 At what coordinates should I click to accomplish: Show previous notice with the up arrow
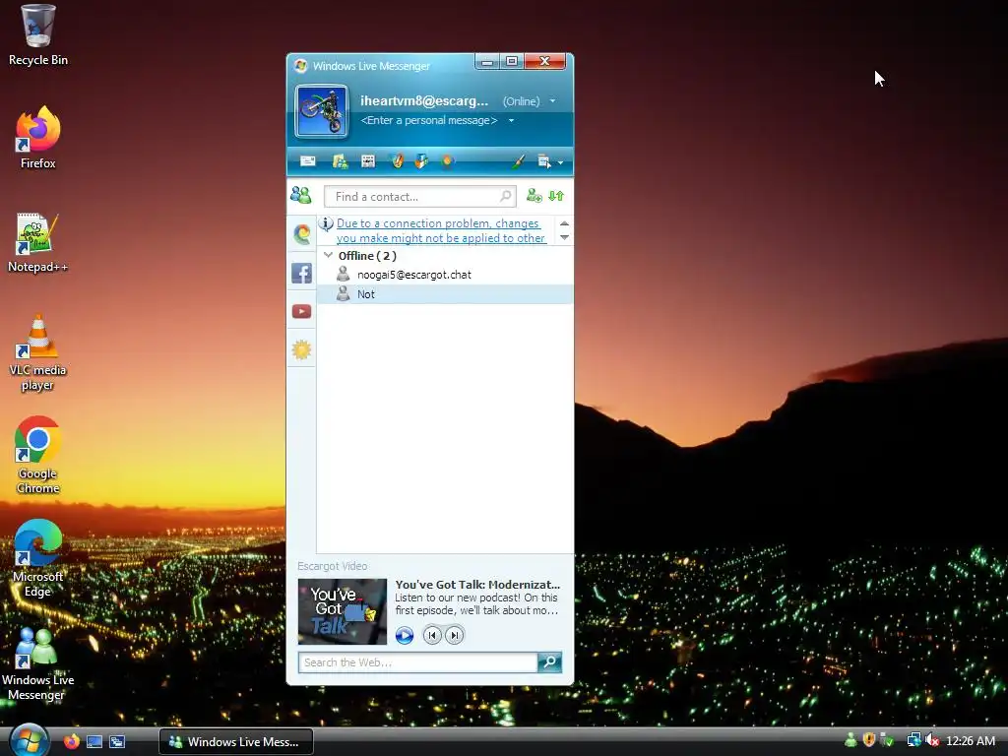coord(564,223)
